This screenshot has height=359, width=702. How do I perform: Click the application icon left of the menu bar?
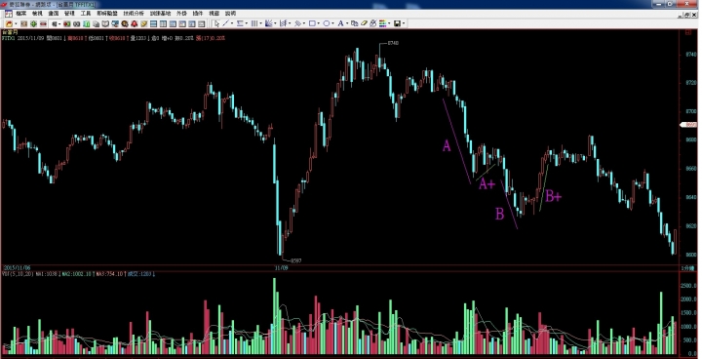point(8,14)
